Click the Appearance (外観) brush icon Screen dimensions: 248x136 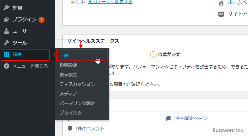point(6,8)
